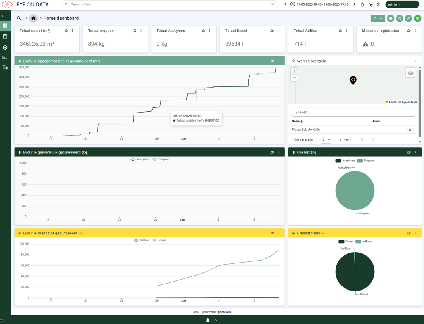
Task: Go to next time period arrow
Action: pyautogui.click(x=354, y=4)
